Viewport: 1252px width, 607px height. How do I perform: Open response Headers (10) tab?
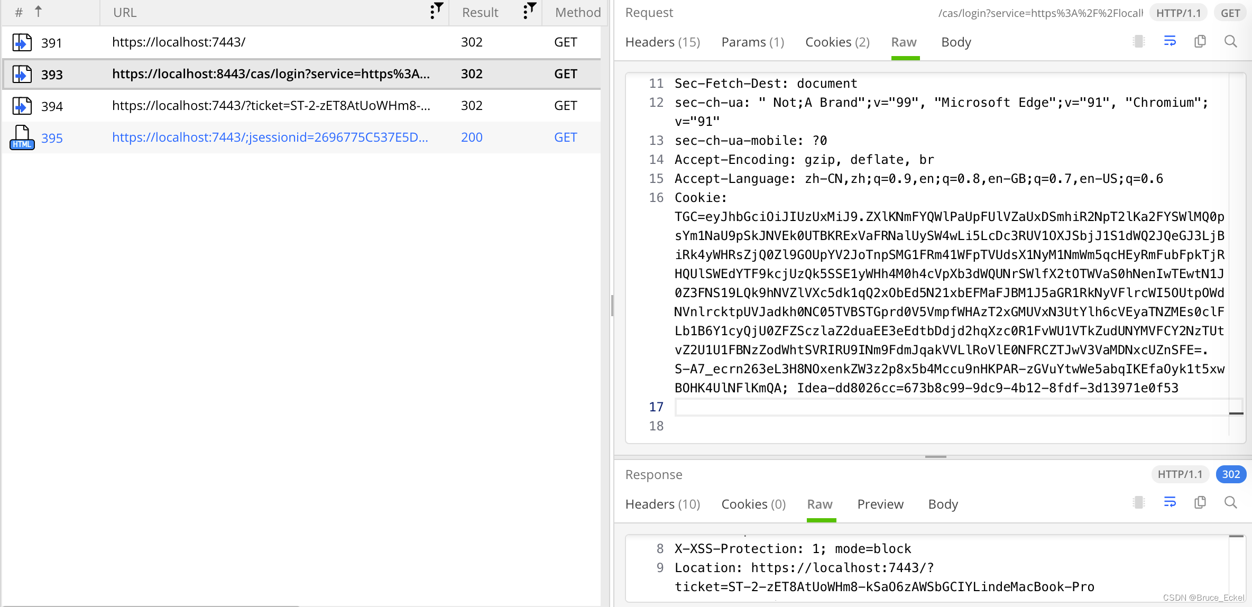[x=662, y=504]
